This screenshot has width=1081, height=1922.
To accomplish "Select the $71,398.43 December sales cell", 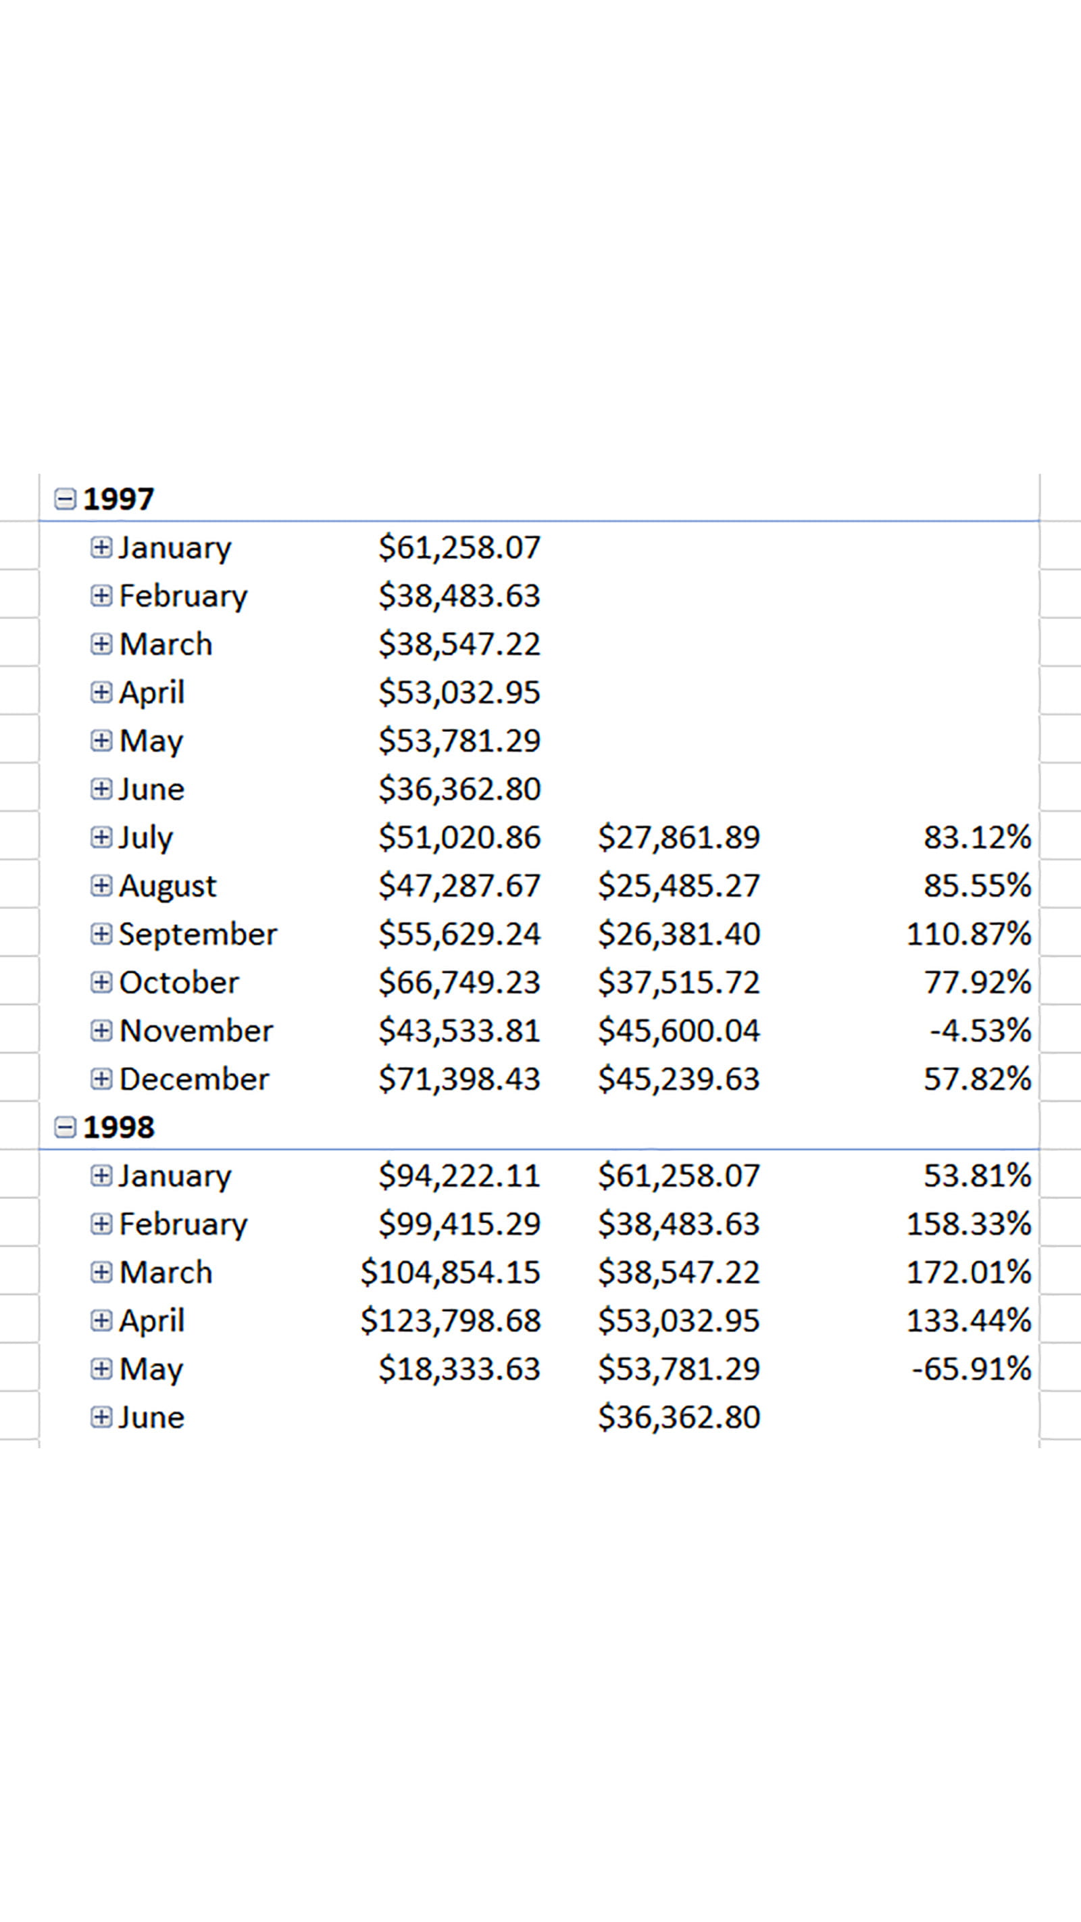I will [x=459, y=1079].
